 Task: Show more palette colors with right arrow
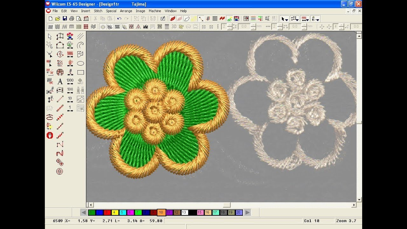click(247, 212)
